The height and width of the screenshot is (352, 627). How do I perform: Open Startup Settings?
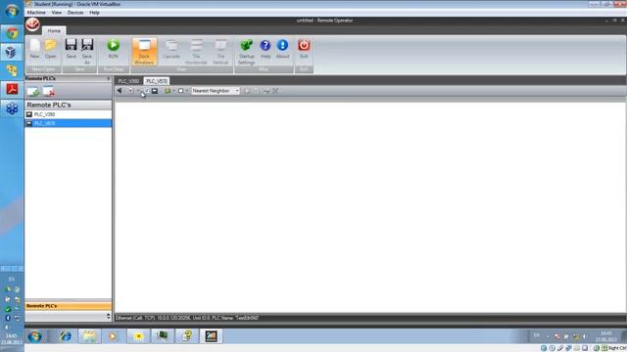246,52
